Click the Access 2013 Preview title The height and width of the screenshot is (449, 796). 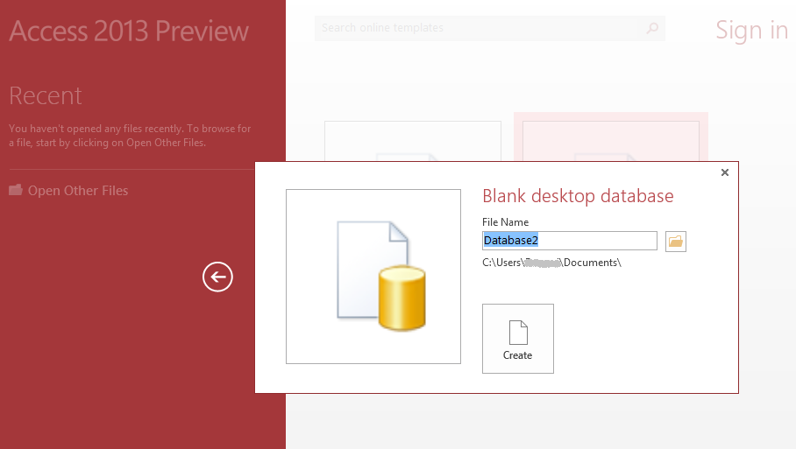coord(129,31)
